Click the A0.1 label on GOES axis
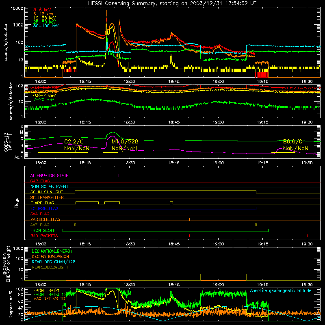325x325 pixels. tap(19, 158)
